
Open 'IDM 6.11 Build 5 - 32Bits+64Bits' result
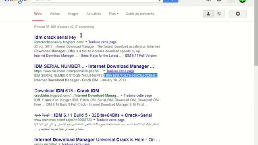pos(93,115)
